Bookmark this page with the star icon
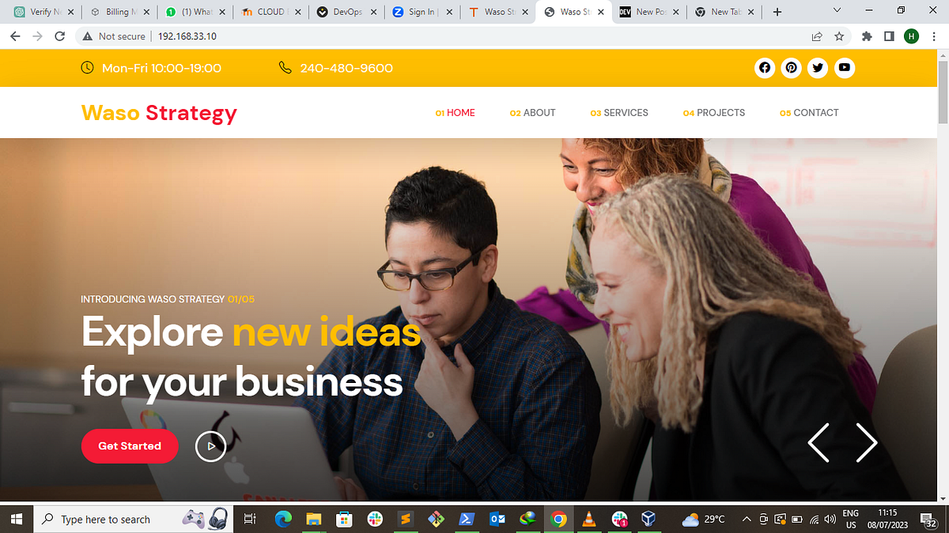 point(839,36)
